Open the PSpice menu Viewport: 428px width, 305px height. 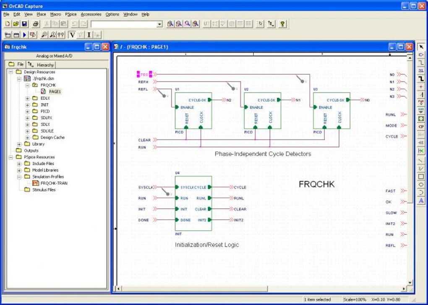(70, 14)
